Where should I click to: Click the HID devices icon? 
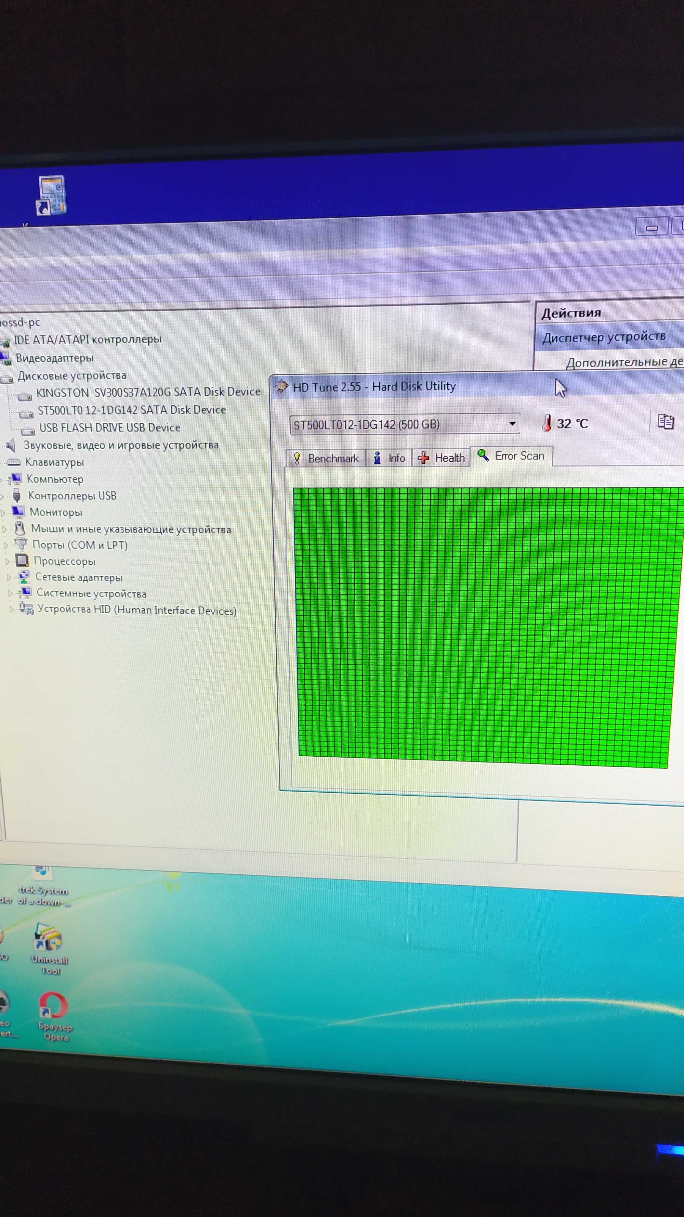point(26,608)
